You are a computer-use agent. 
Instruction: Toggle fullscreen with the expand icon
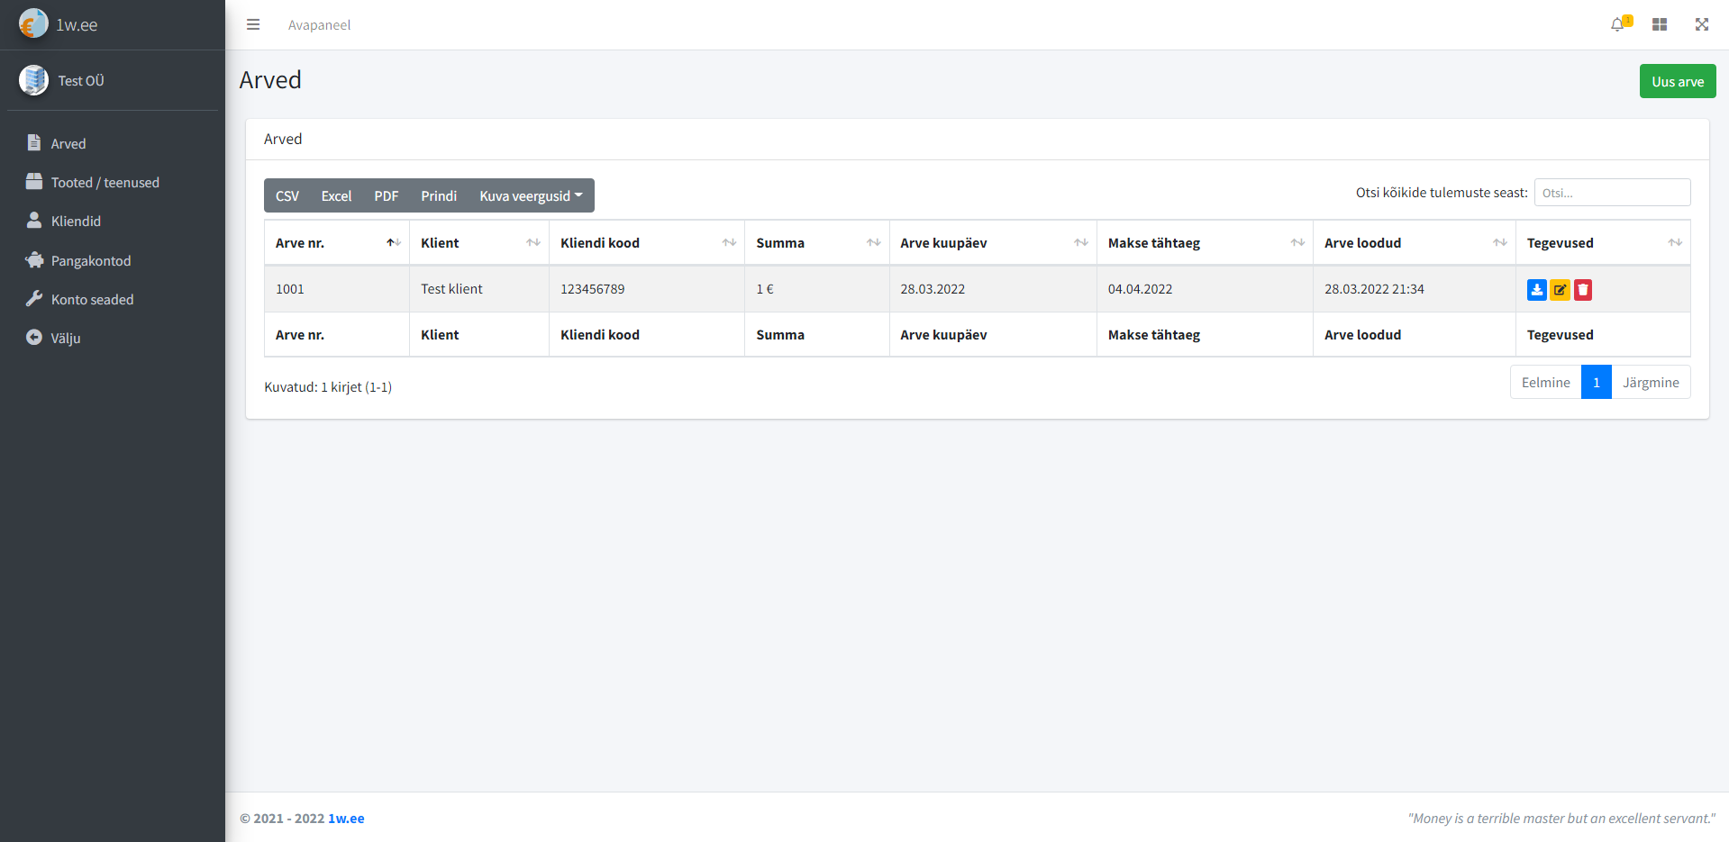point(1701,24)
